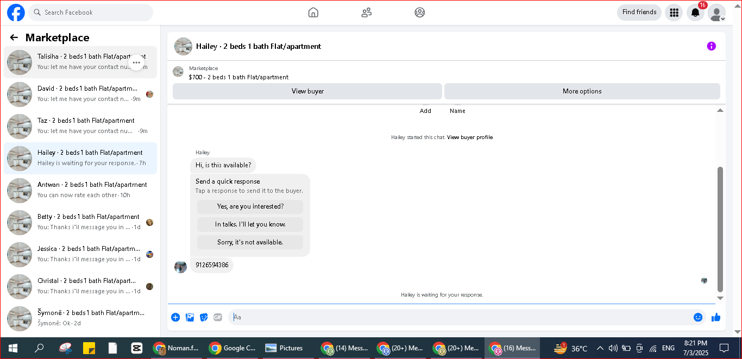Send quick response 'In talks. I'll let you know.'

tap(250, 224)
